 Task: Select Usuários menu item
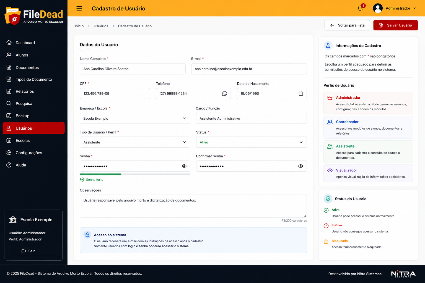[34, 128]
